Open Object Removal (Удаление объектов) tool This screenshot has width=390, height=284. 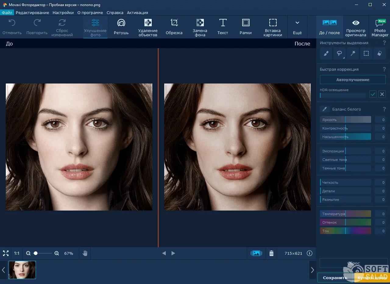coord(148,27)
